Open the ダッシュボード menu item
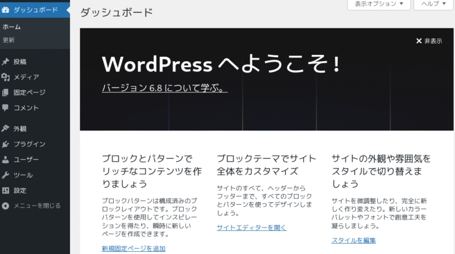The image size is (455, 254). coord(35,10)
